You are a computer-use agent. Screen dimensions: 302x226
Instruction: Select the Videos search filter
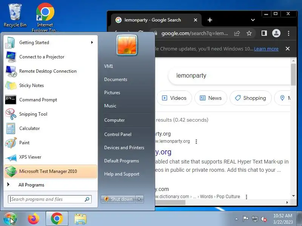point(174,98)
